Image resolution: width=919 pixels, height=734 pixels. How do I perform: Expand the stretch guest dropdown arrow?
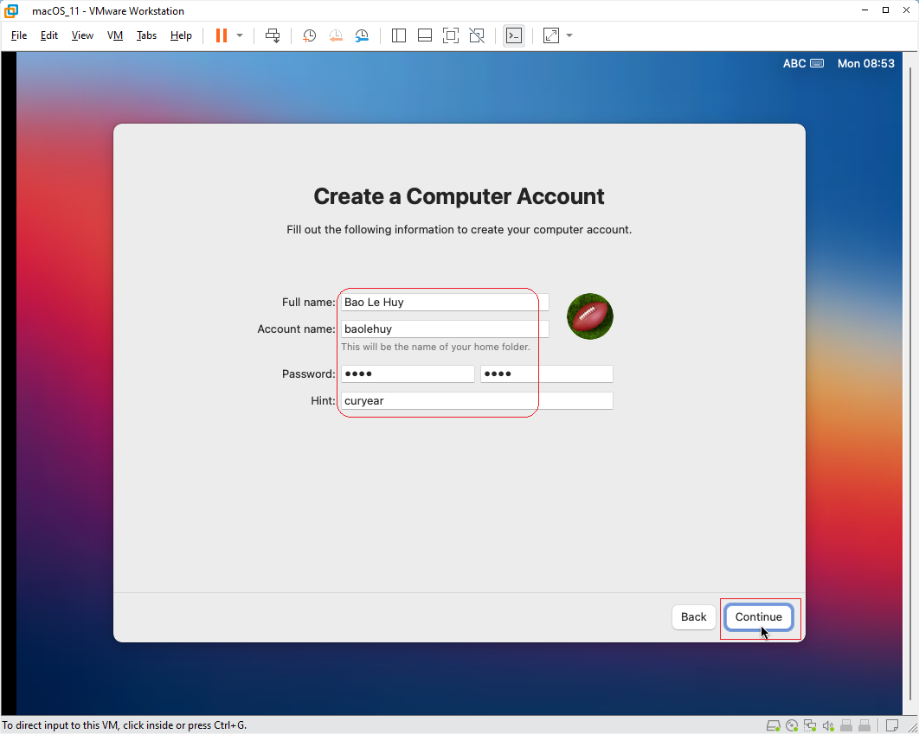tap(569, 35)
